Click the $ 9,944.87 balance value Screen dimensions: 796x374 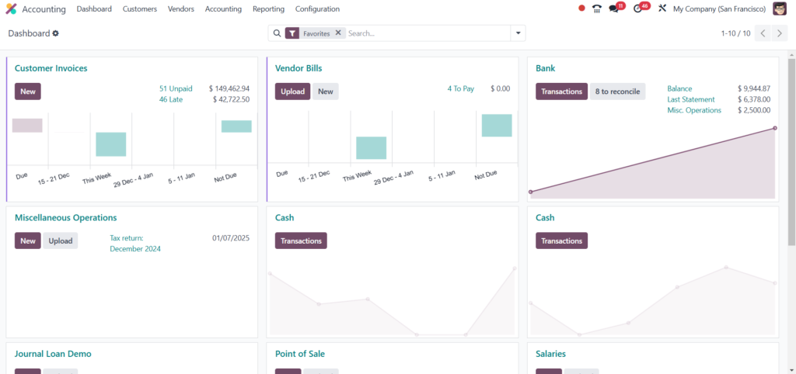point(754,88)
